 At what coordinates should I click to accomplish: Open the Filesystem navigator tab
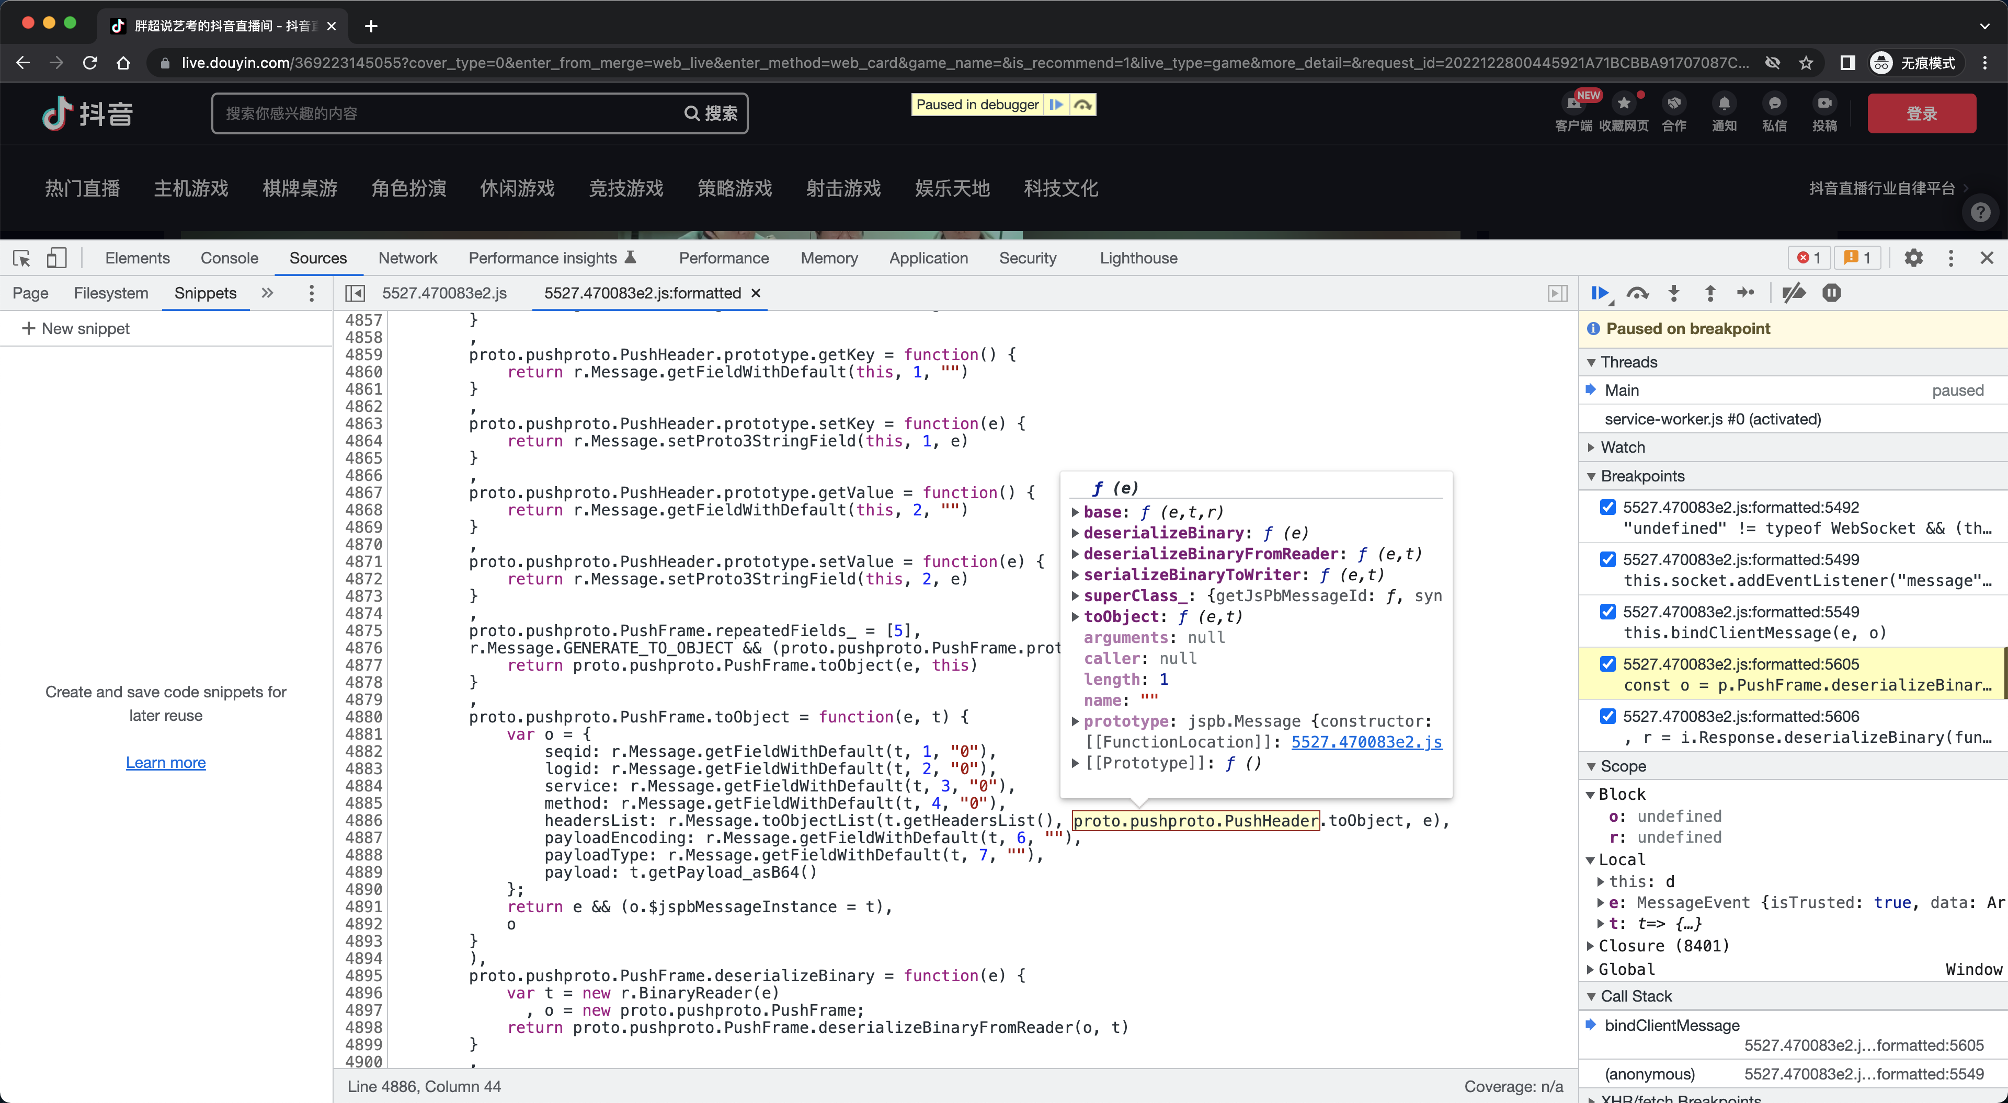(111, 293)
